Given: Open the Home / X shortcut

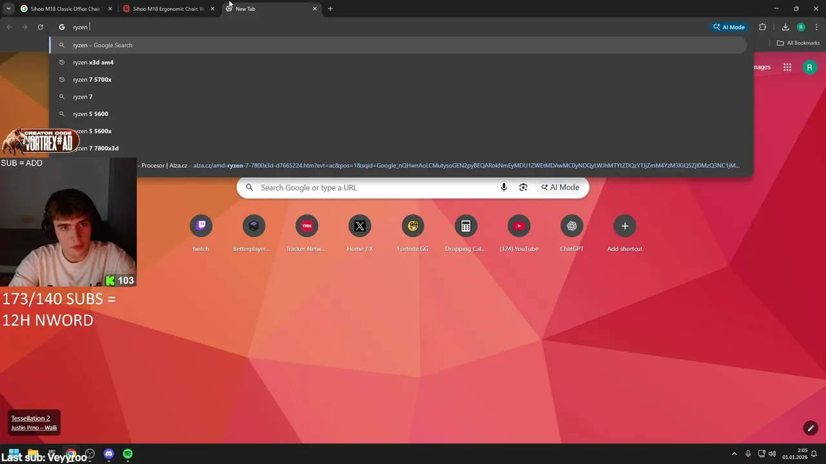Looking at the screenshot, I should coord(359,233).
